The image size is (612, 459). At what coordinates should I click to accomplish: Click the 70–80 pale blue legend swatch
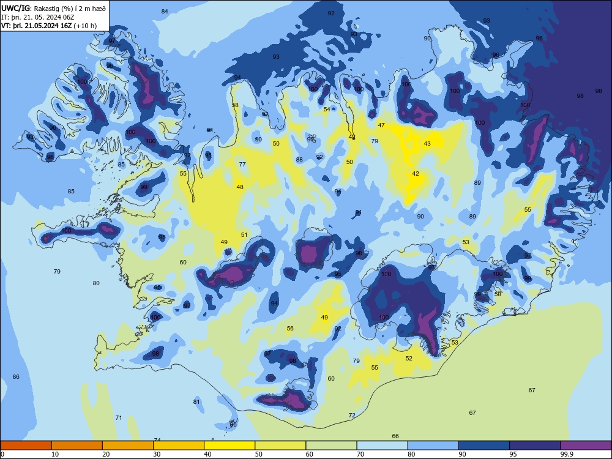(382, 446)
